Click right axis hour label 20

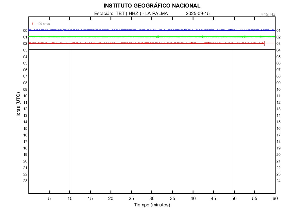point(278,155)
